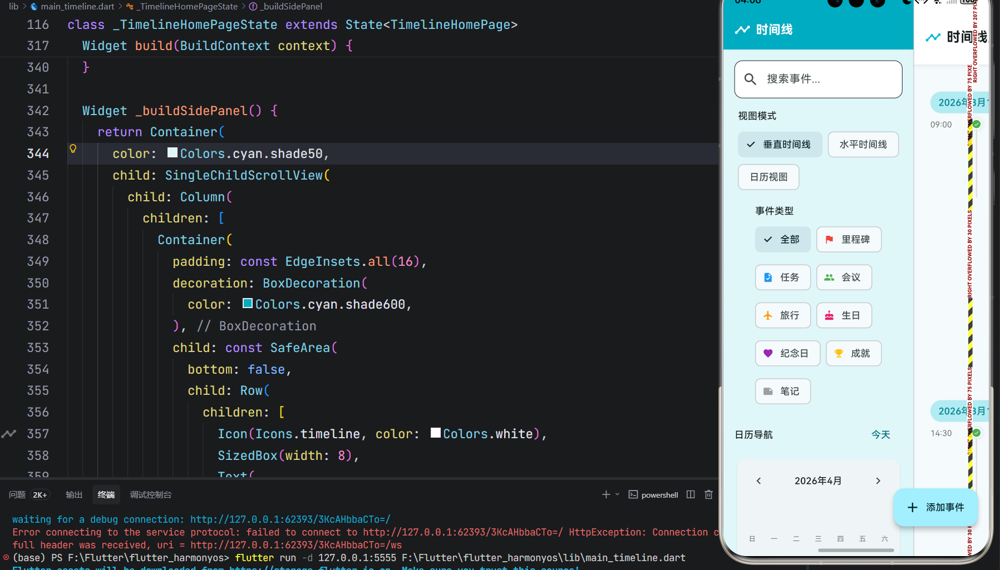This screenshot has width=1000, height=570.
Task: Click lib in the breadcrumb path
Action: (x=14, y=6)
